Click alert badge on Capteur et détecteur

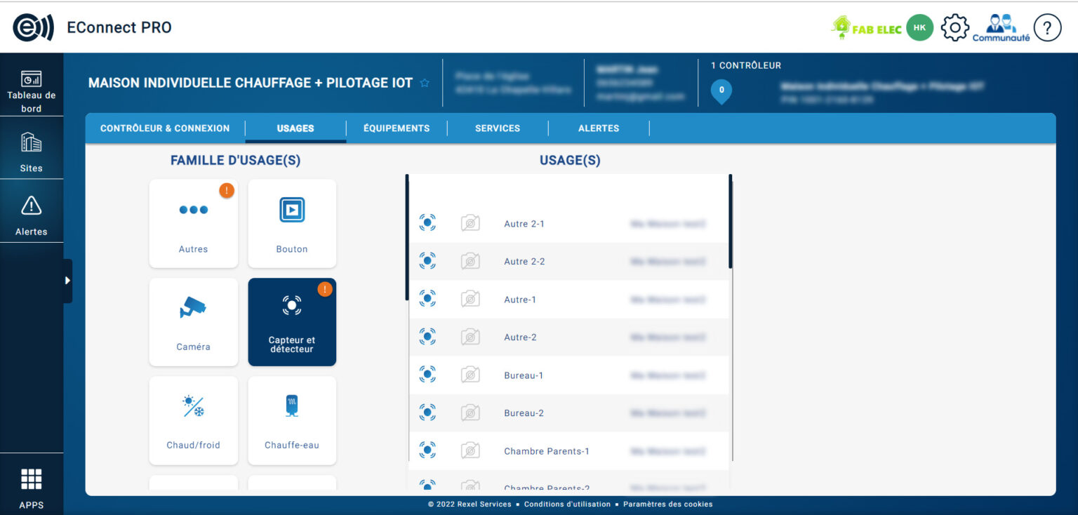(x=325, y=289)
